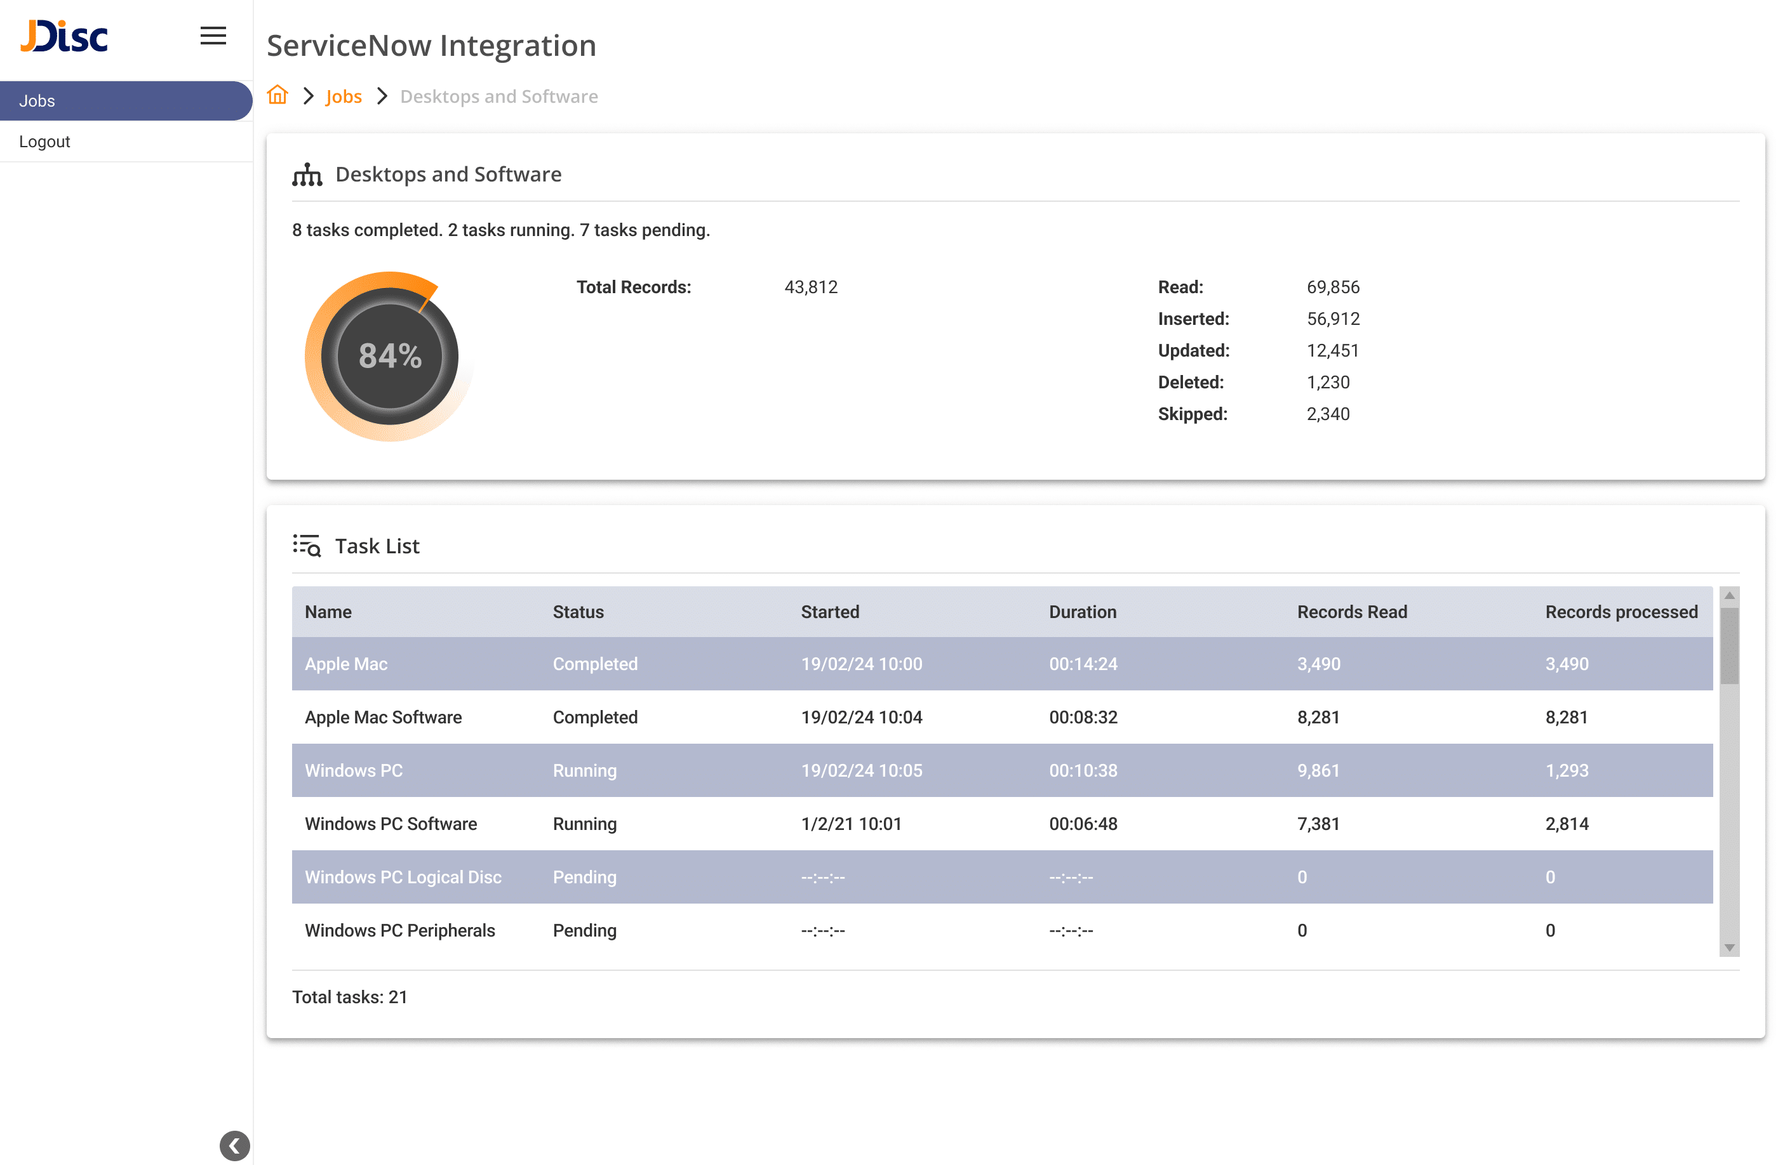
Task: Open the hamburger navigation menu
Action: coord(213,35)
